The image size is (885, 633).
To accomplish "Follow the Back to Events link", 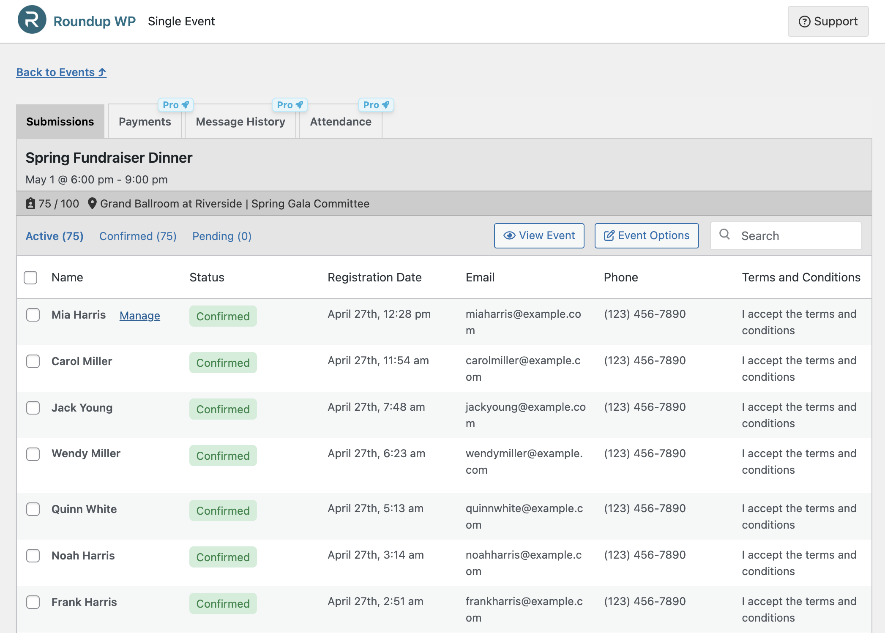I will point(61,72).
